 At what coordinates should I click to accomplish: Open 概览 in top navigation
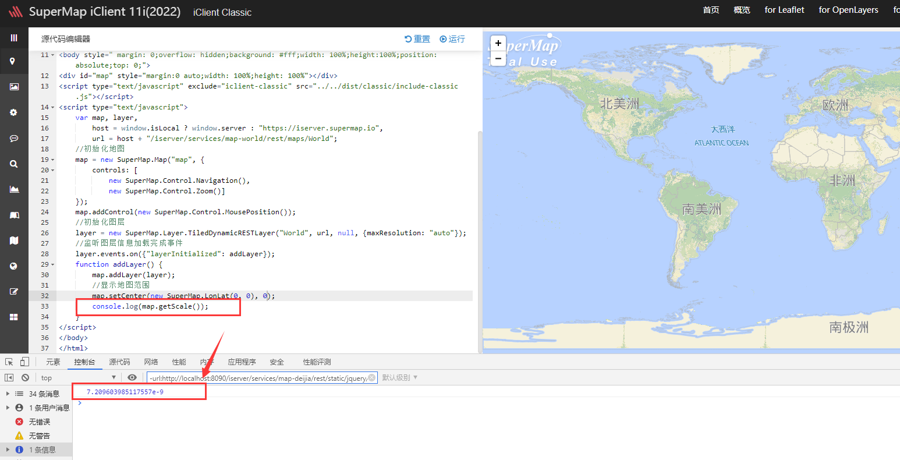(x=742, y=10)
